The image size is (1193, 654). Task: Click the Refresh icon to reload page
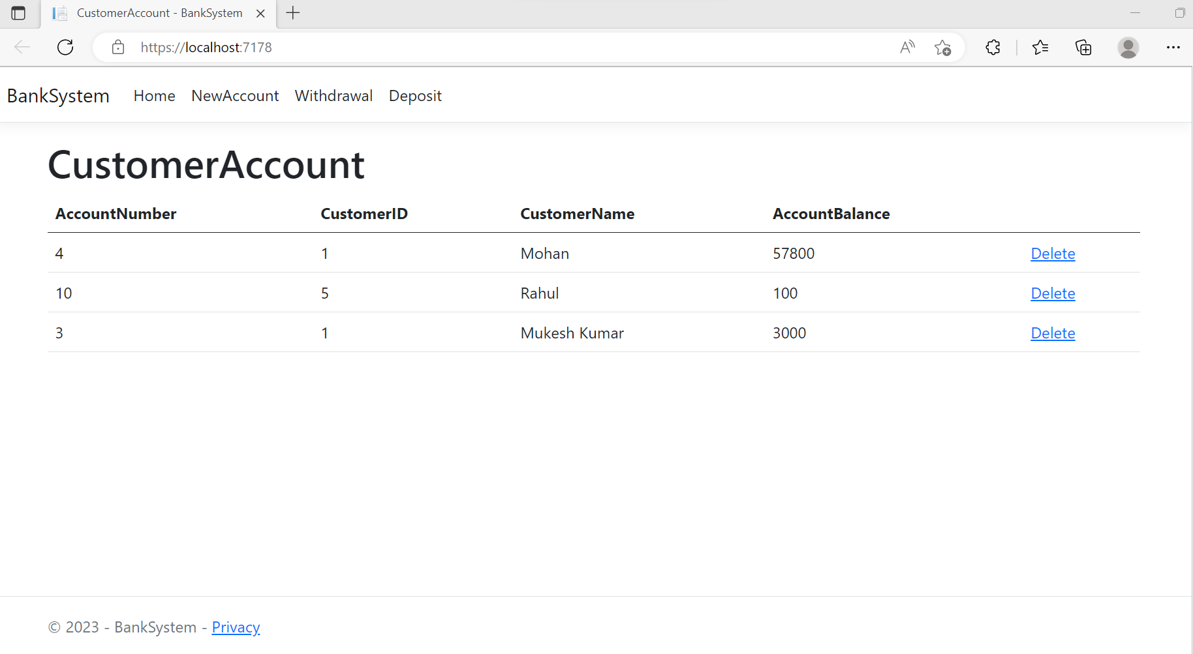(65, 47)
